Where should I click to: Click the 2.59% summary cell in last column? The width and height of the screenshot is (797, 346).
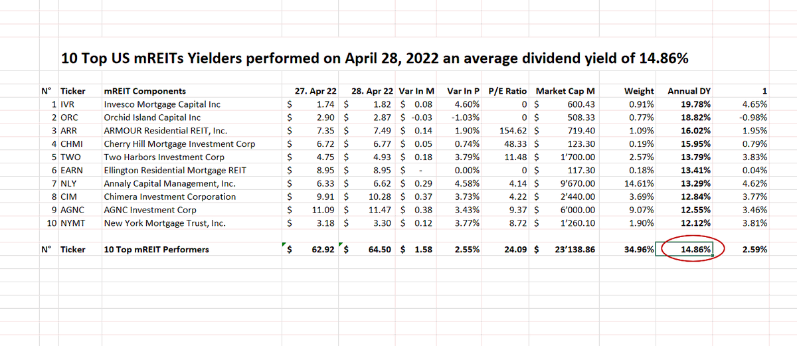[x=754, y=250]
